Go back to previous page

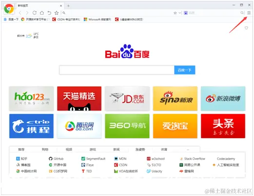tap(20, 13)
